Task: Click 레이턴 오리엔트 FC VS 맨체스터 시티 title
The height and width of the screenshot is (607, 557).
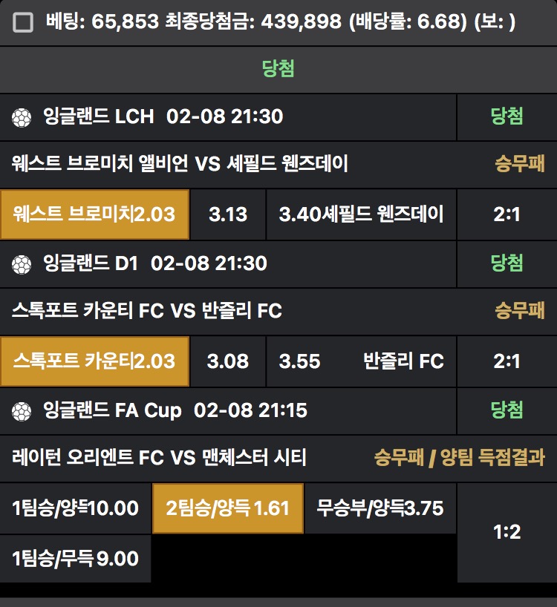Action: (160, 457)
